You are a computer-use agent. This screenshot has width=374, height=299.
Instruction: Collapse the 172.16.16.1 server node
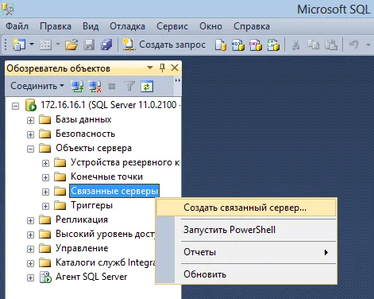coord(16,106)
